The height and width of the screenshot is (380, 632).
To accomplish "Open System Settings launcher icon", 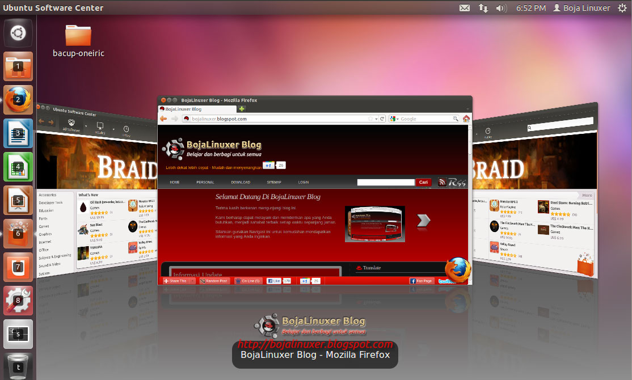I will [18, 301].
